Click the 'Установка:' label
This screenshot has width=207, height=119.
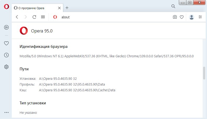point(28,79)
